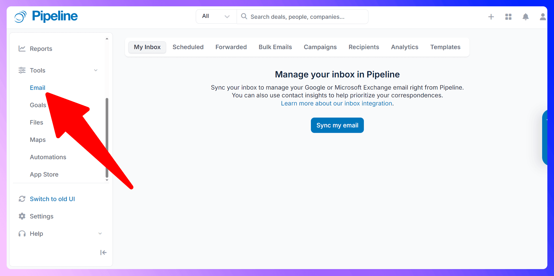Open the plus add-new icon

tap(491, 17)
